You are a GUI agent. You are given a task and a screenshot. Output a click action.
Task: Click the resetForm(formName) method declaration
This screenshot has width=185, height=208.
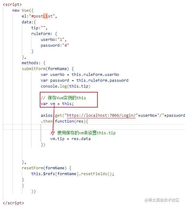[47, 168]
